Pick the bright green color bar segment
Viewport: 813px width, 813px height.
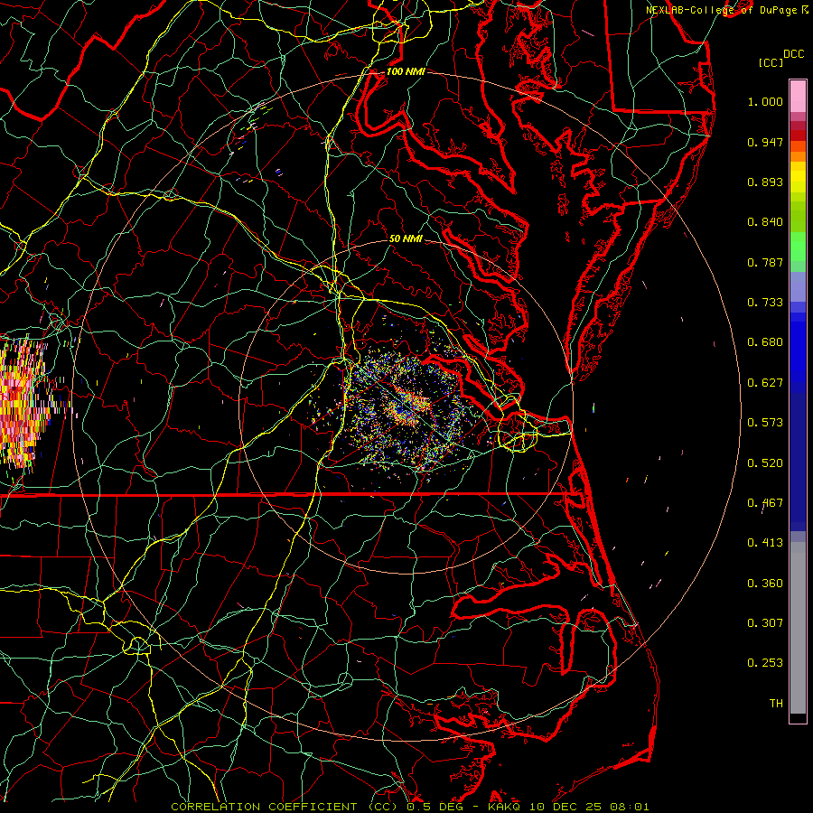pyautogui.click(x=798, y=247)
